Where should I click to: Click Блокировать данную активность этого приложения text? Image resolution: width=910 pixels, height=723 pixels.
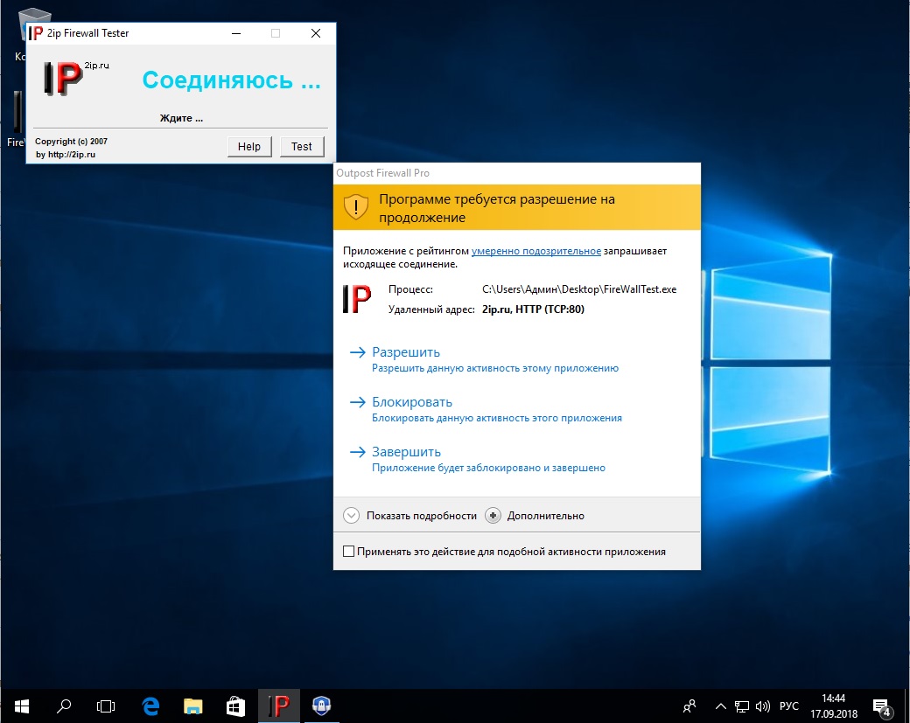[497, 418]
